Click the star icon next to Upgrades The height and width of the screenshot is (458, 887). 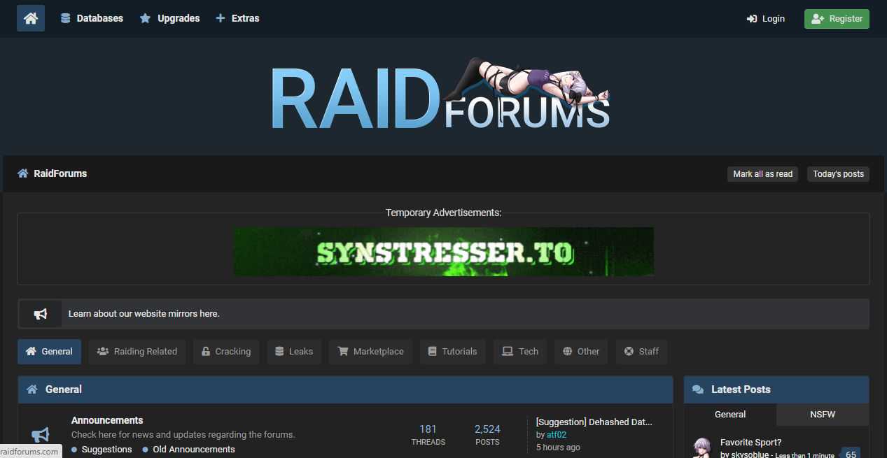[145, 18]
